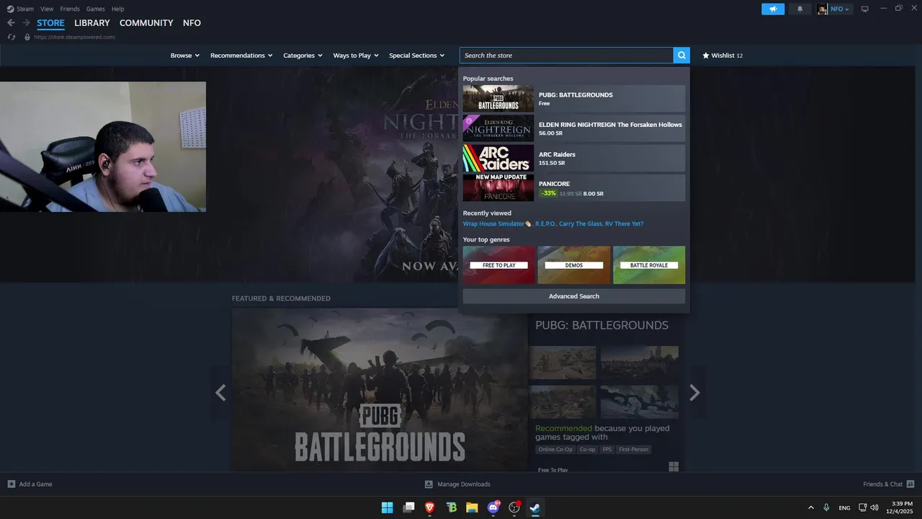
Task: Go back with the left arrow
Action: pyautogui.click(x=11, y=23)
